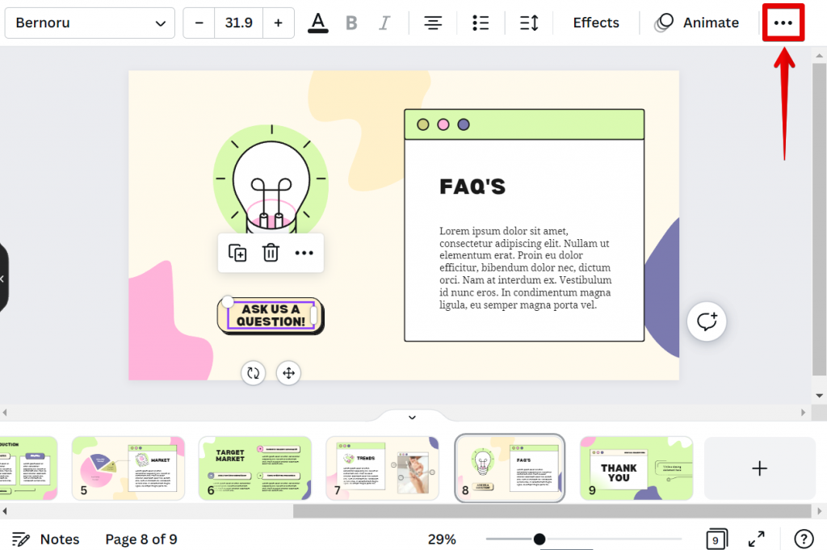This screenshot has width=827, height=550.
Task: Open presentation Notes
Action: pyautogui.click(x=45, y=539)
